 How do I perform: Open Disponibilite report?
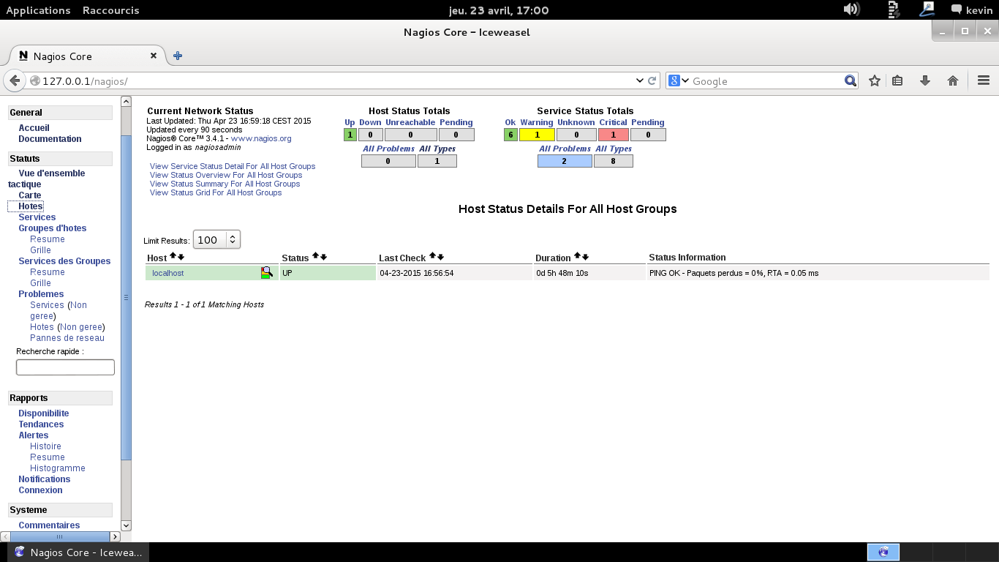44,413
